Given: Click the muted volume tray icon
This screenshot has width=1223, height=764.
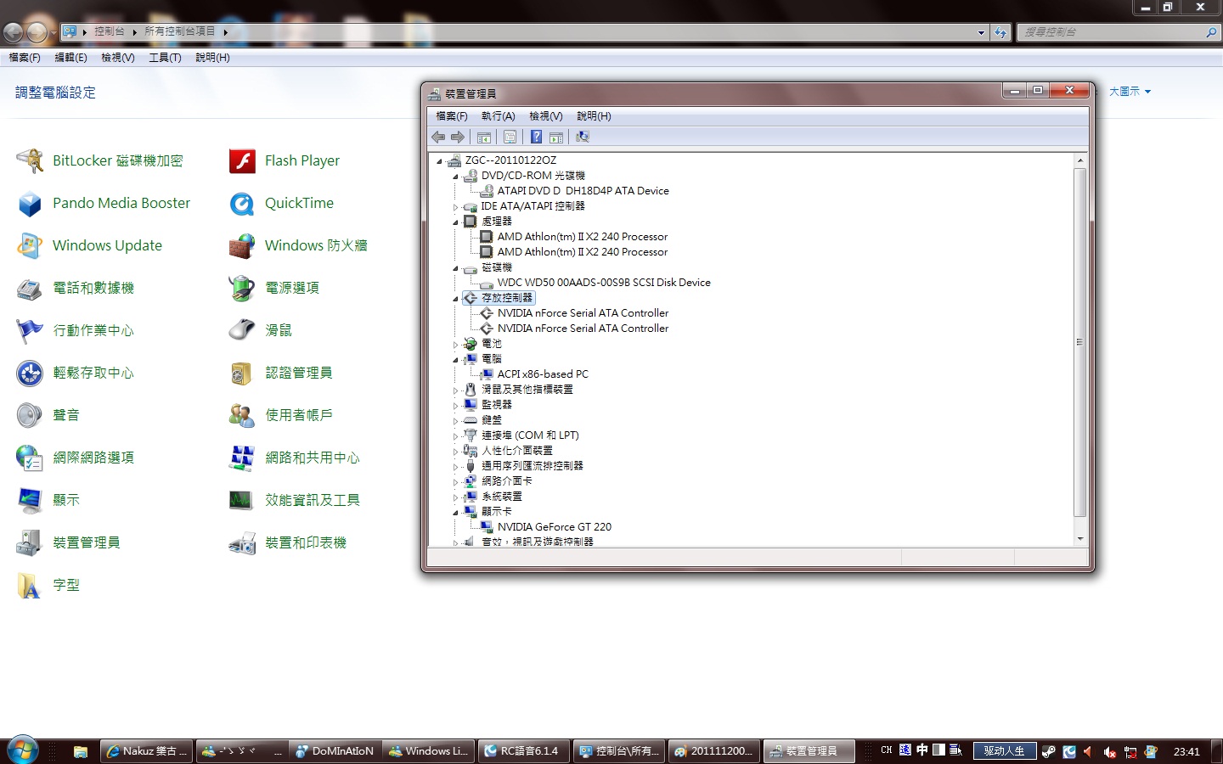Looking at the screenshot, I should tap(1109, 751).
